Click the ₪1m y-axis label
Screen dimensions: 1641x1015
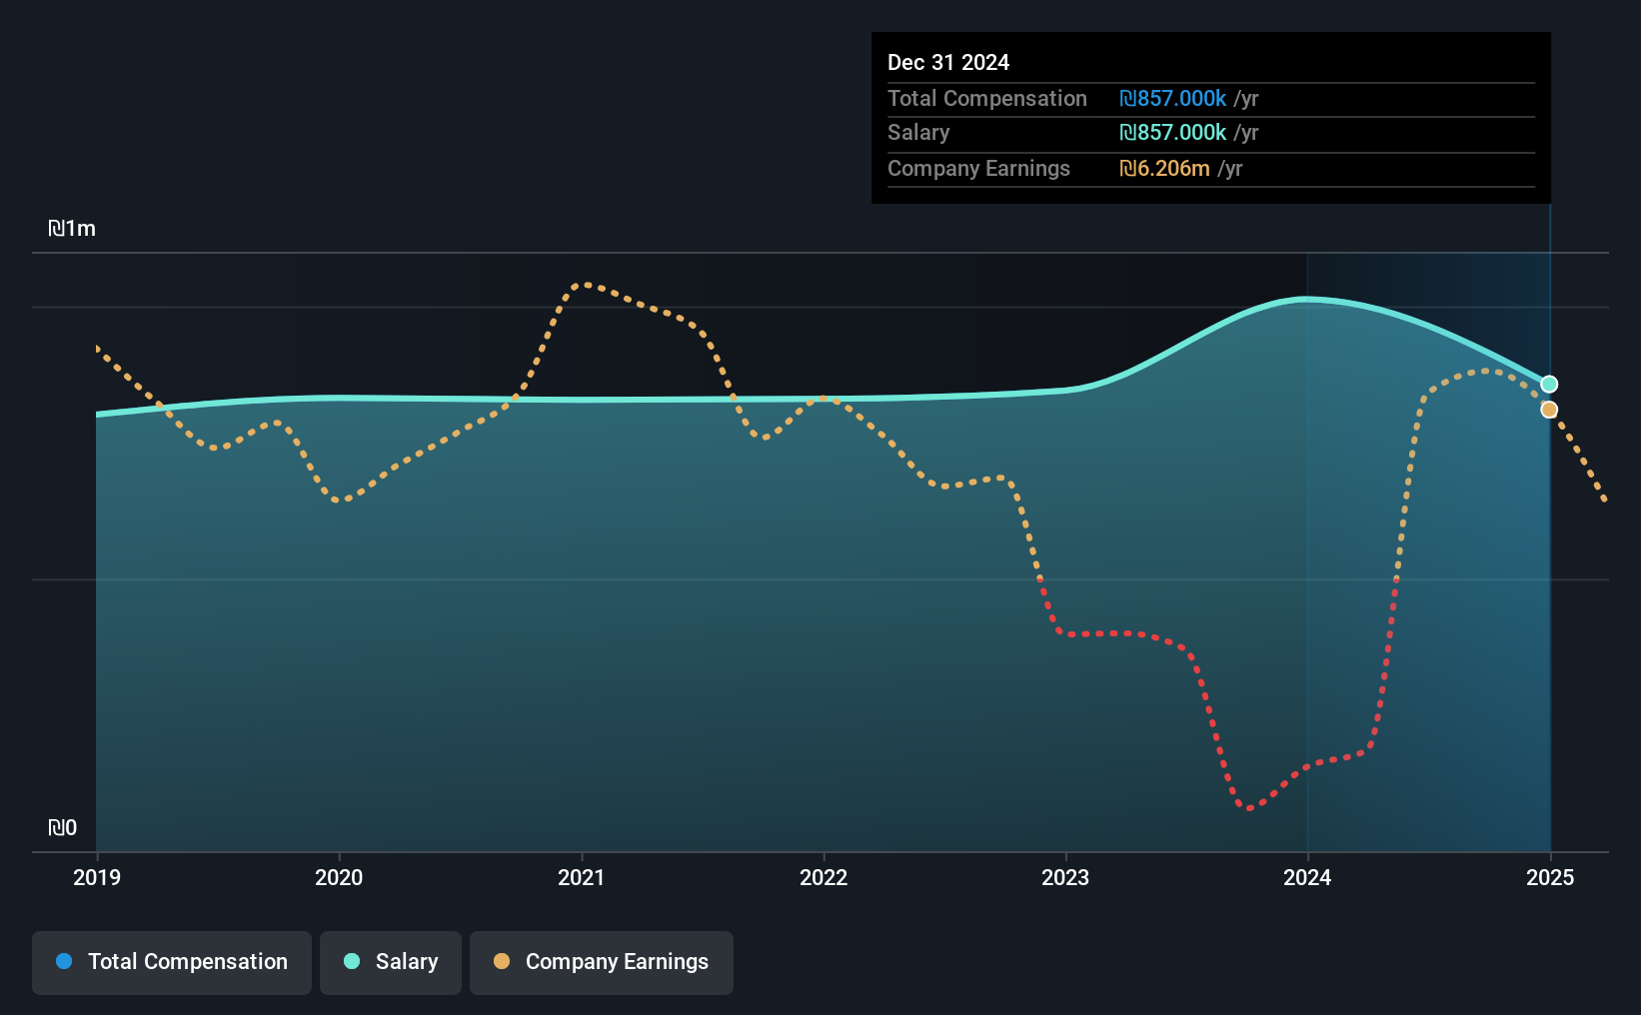72,229
